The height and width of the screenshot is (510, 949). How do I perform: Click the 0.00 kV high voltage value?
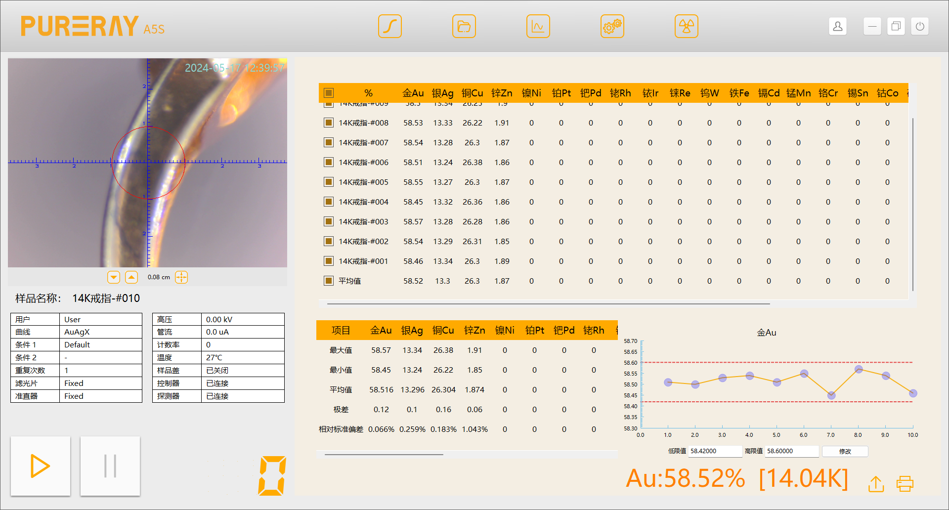pos(243,319)
